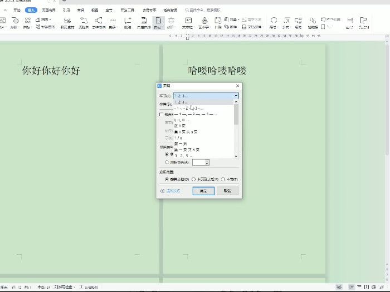
Task: Choose the '第 1 页 共 x 页' style option
Action: pyautogui.click(x=203, y=132)
